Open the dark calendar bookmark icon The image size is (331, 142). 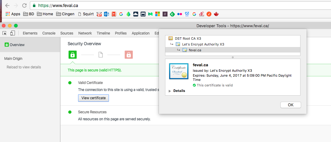coord(143,14)
